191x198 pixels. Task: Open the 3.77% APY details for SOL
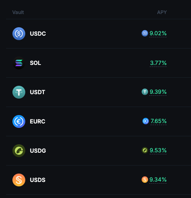click(158, 63)
